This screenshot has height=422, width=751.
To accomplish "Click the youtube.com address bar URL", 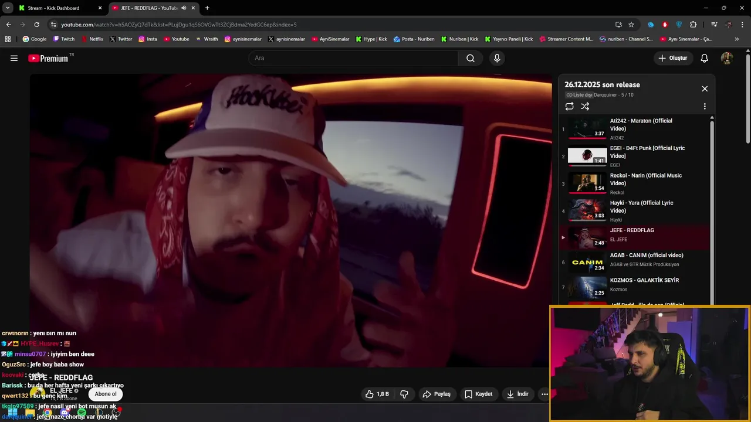I will coord(178,25).
